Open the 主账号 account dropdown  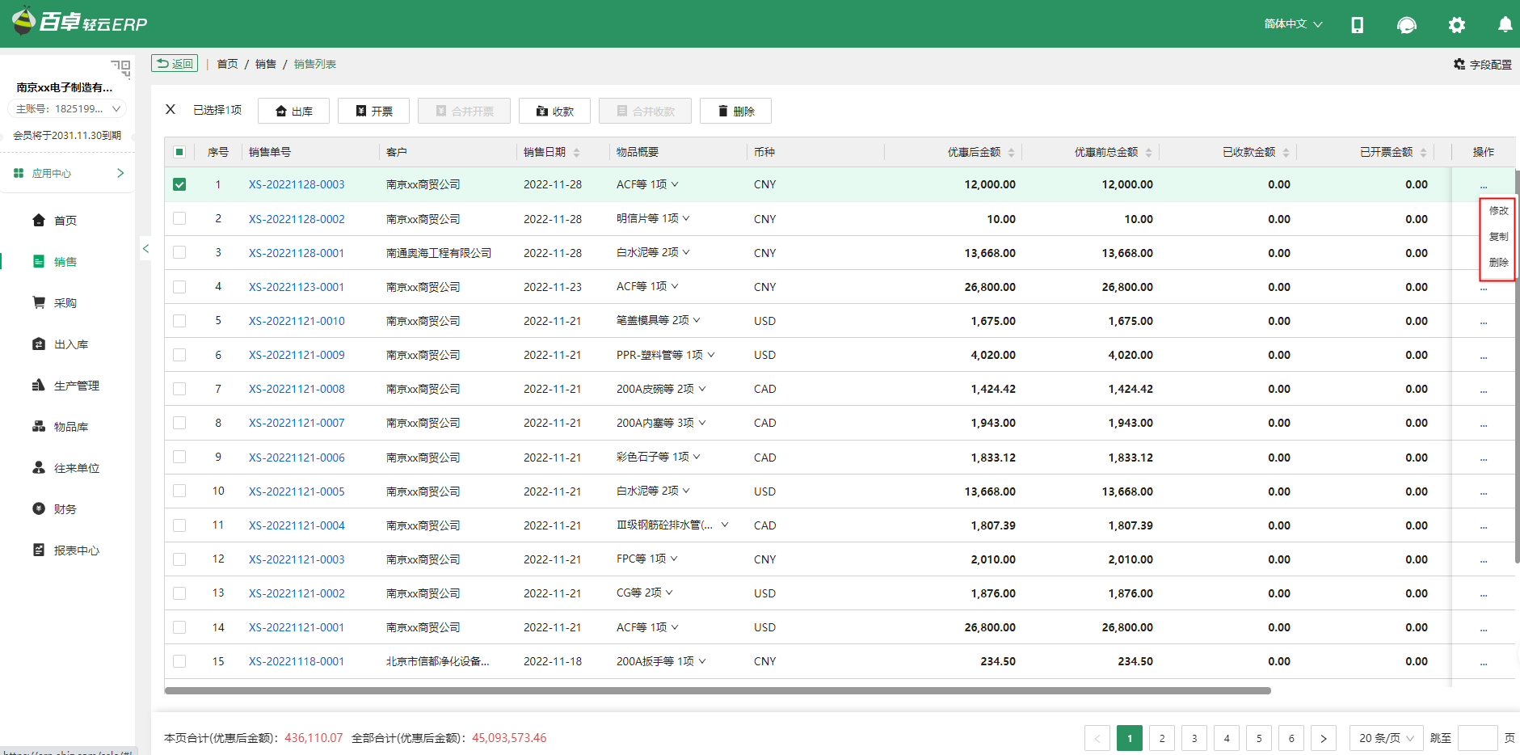[x=67, y=108]
